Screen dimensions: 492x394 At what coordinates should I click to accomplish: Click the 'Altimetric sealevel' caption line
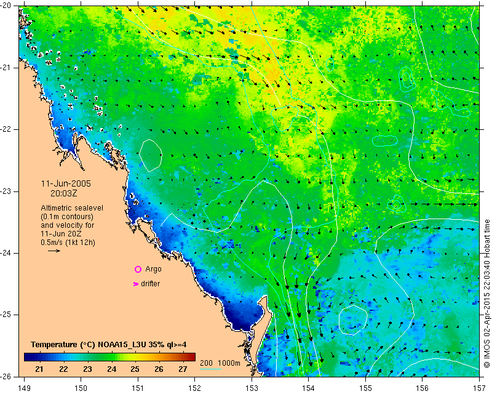click(72, 208)
